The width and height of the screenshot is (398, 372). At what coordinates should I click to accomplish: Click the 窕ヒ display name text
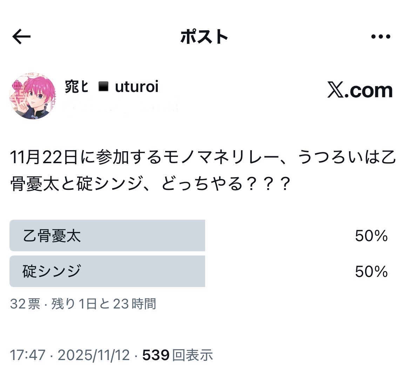(x=76, y=86)
